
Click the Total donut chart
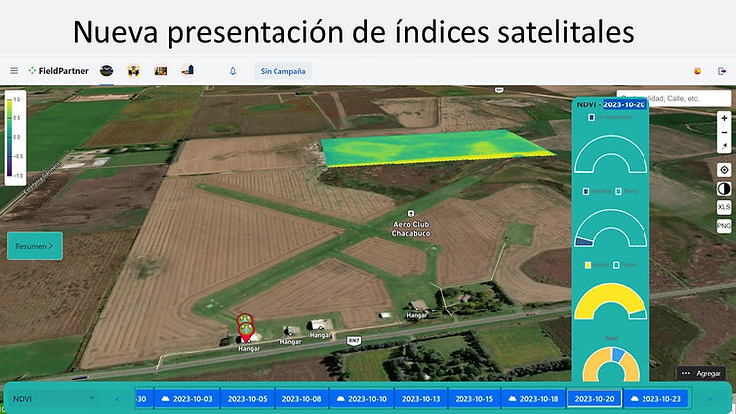pyautogui.click(x=611, y=364)
